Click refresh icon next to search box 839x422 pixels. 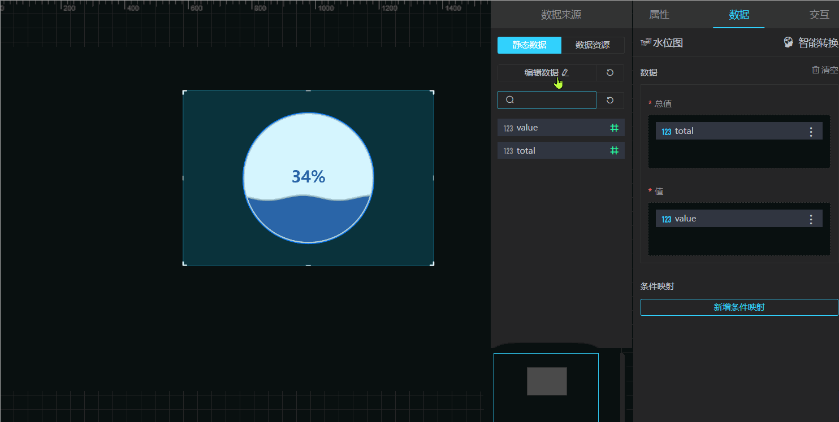pyautogui.click(x=610, y=100)
